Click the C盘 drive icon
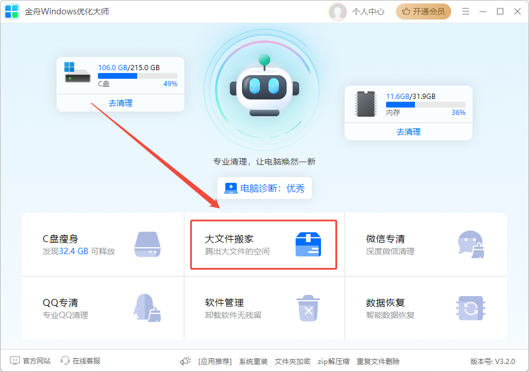The width and height of the screenshot is (529, 372). [77, 72]
